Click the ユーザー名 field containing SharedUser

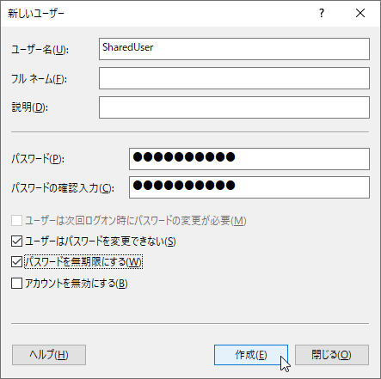point(234,49)
